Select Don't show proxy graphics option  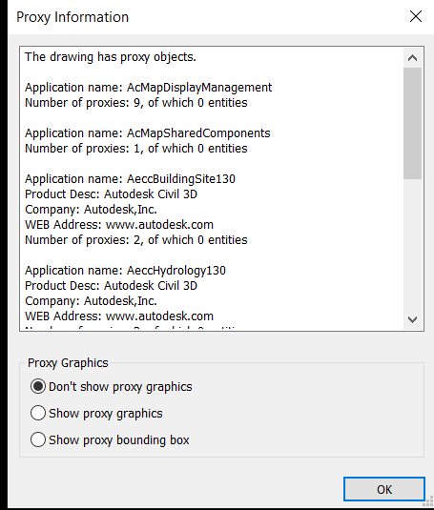tap(111, 387)
